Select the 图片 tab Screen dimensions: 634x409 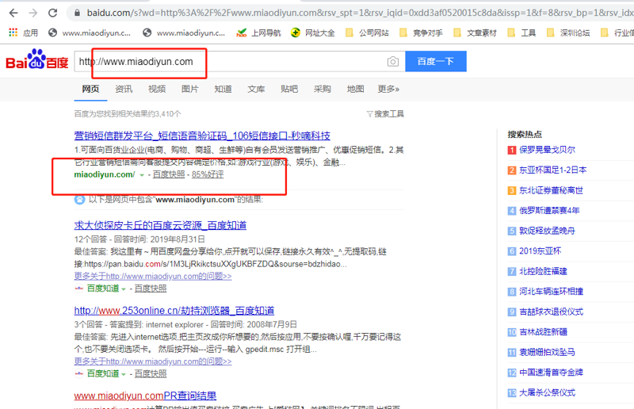[x=190, y=89]
